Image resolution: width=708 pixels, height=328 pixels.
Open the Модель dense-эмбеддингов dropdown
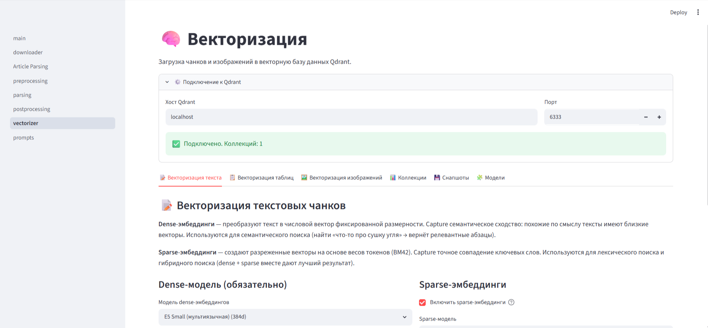tap(285, 317)
